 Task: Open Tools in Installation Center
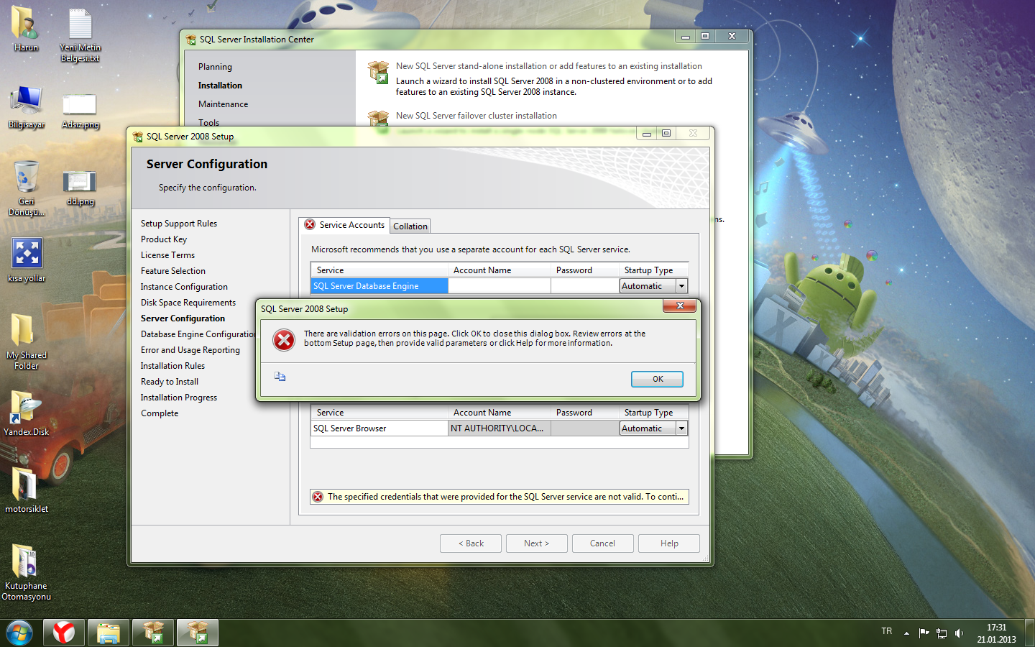[x=209, y=122]
